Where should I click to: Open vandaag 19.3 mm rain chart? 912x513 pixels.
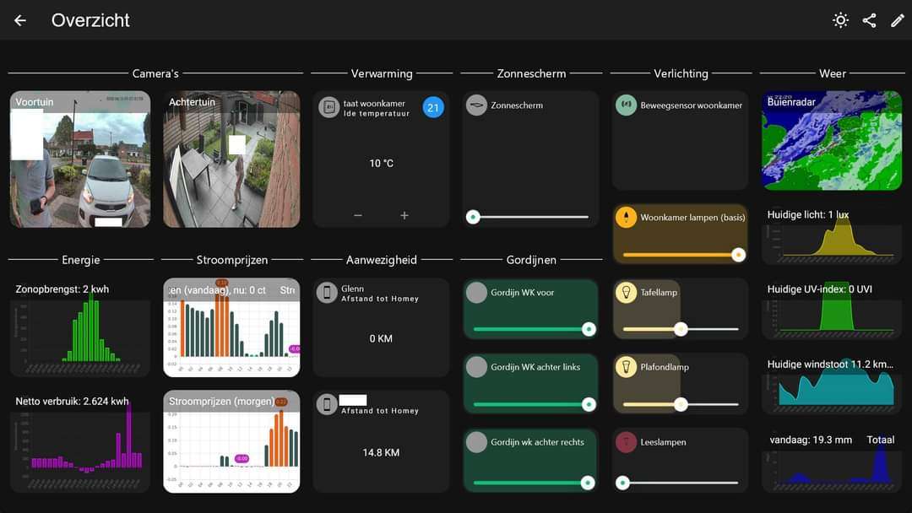coord(832,462)
